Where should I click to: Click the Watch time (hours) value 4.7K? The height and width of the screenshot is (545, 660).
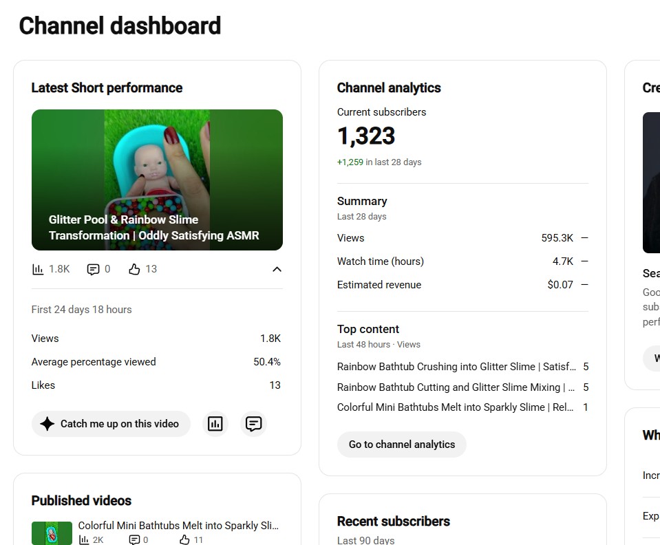click(x=563, y=261)
